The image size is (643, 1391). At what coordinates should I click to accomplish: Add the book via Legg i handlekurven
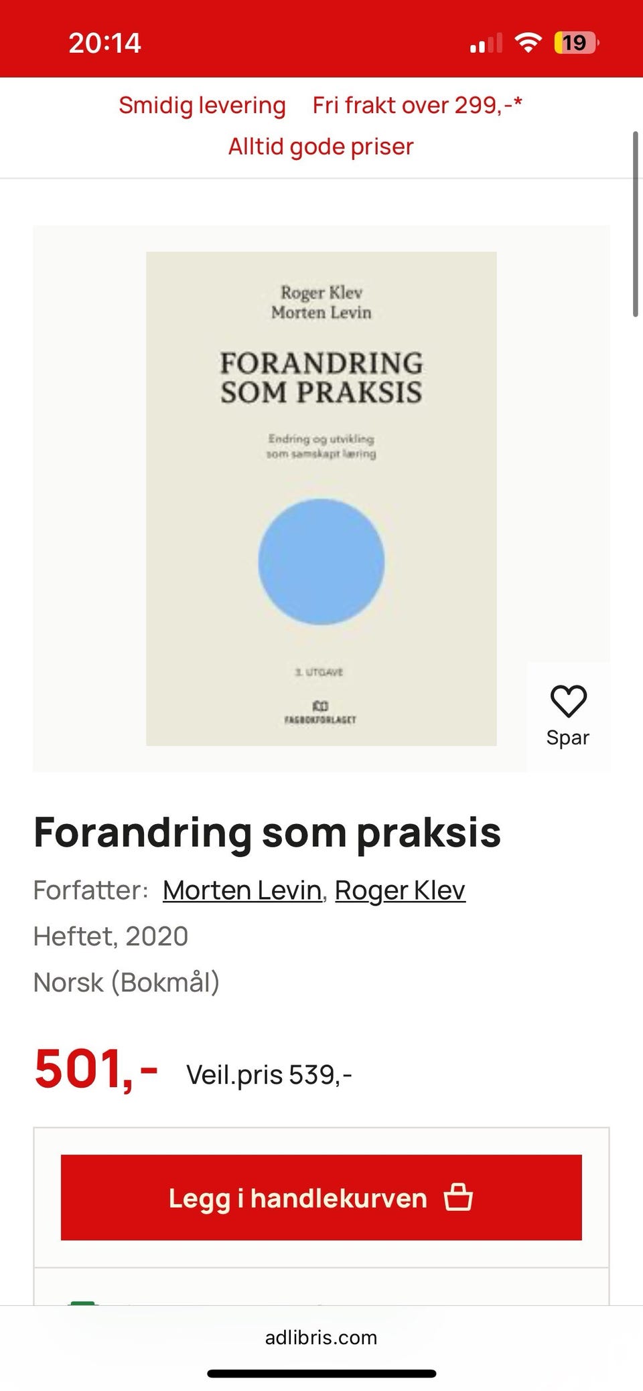pyautogui.click(x=321, y=1198)
